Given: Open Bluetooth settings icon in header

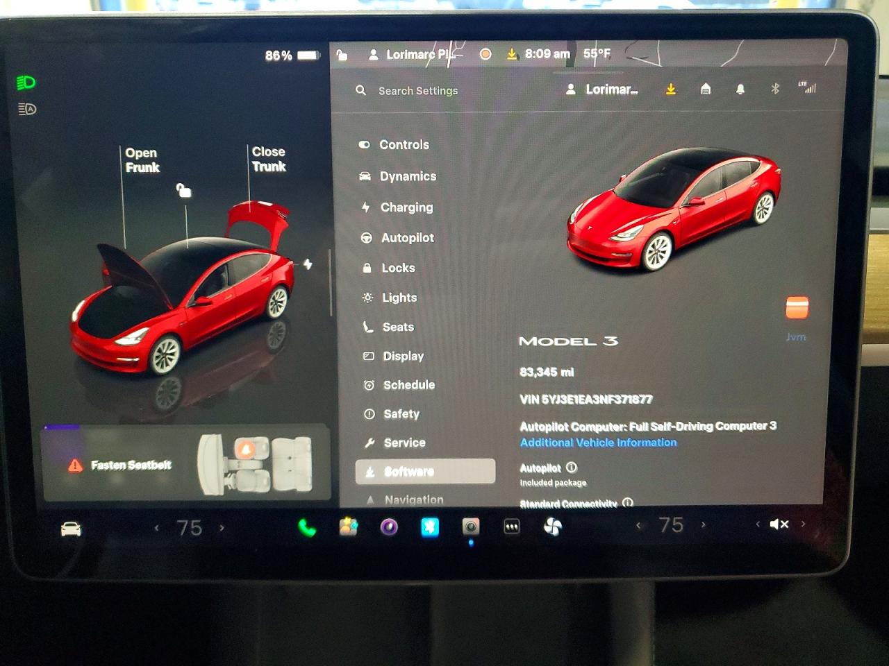Looking at the screenshot, I should [775, 89].
